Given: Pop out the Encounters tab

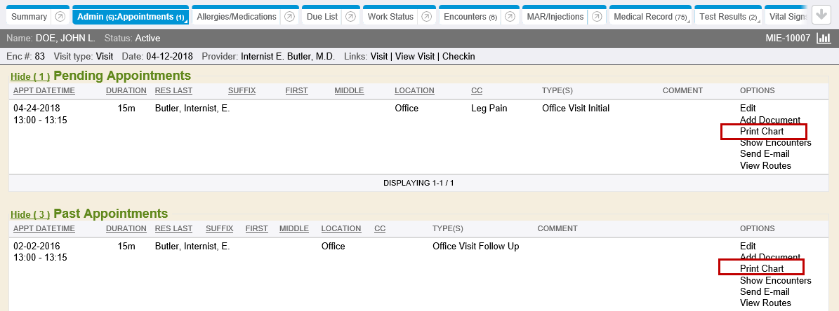Looking at the screenshot, I should click(x=509, y=17).
